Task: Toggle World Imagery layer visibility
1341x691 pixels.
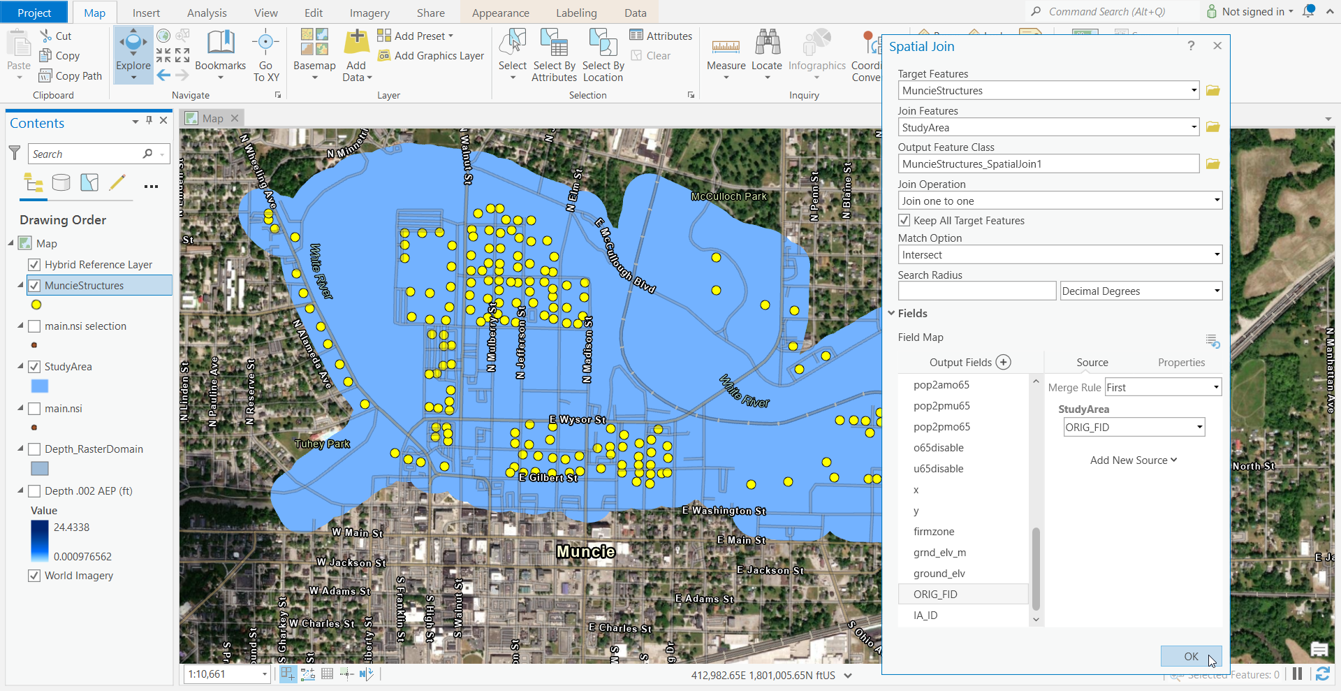Action: pyautogui.click(x=34, y=576)
